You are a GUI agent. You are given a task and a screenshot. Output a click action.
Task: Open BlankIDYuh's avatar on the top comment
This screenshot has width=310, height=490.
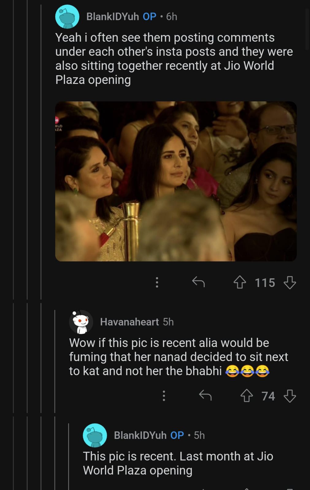67,17
